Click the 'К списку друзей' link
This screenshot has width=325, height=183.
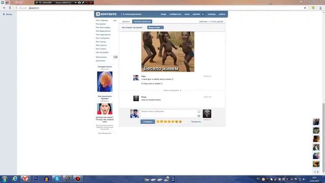coord(216,21)
